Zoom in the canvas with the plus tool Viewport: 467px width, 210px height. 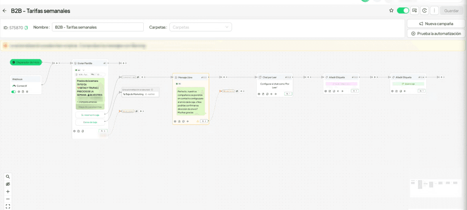point(8,191)
